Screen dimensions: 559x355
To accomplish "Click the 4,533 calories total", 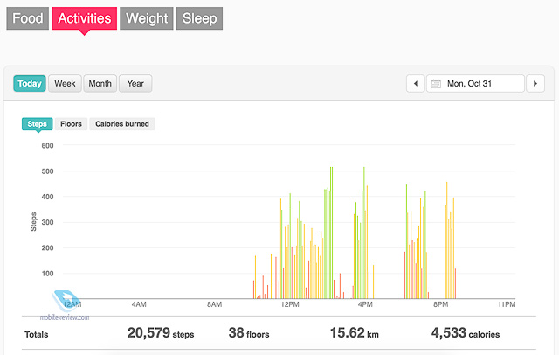I will click(466, 333).
